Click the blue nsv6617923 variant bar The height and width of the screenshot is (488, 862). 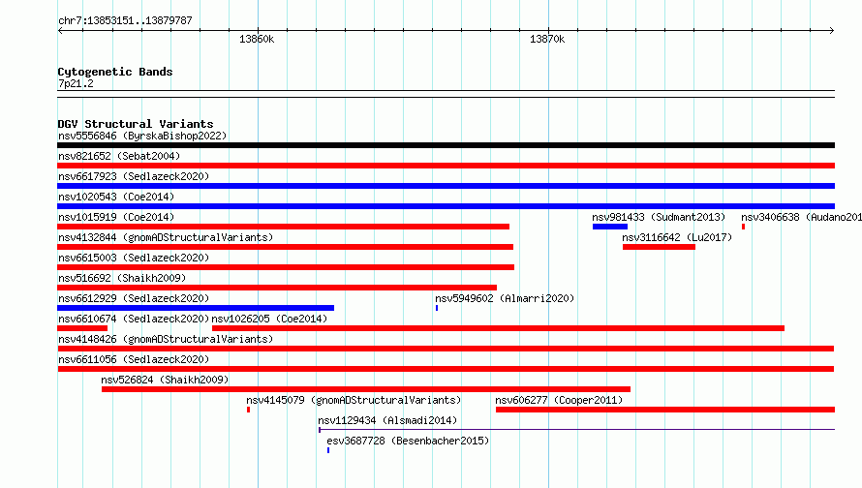point(446,186)
